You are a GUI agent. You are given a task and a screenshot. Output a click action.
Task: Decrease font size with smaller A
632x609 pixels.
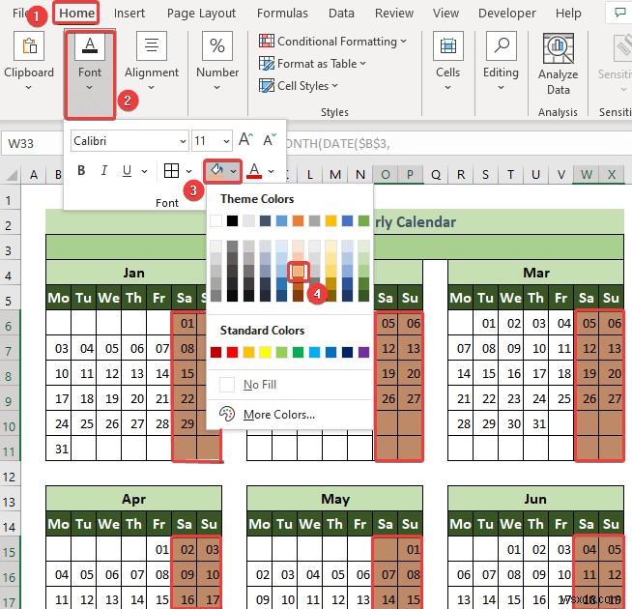270,140
